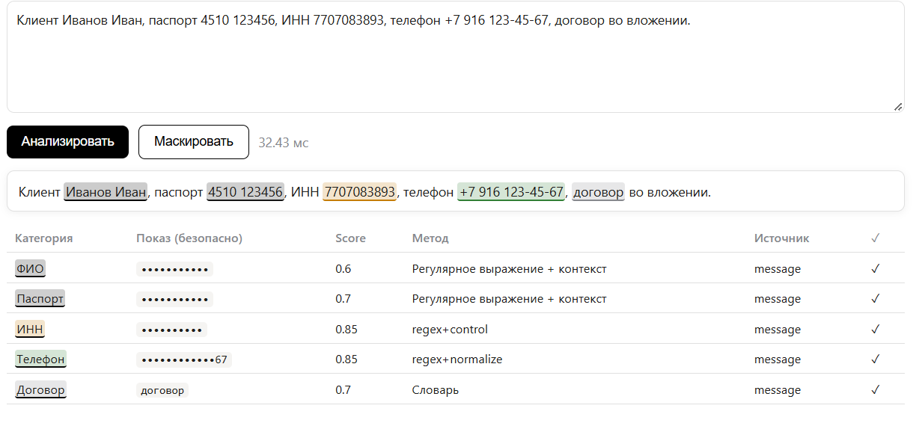Click inside the message text area
The image size is (919, 426).
point(456,57)
